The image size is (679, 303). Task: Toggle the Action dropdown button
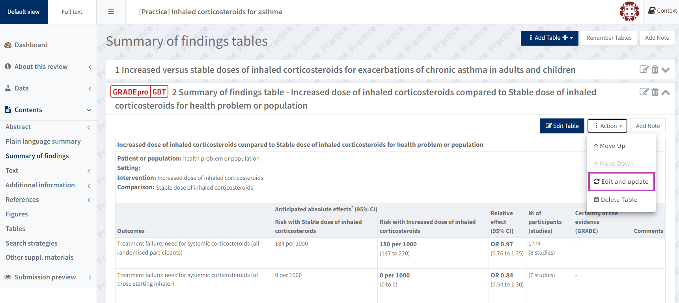(607, 126)
